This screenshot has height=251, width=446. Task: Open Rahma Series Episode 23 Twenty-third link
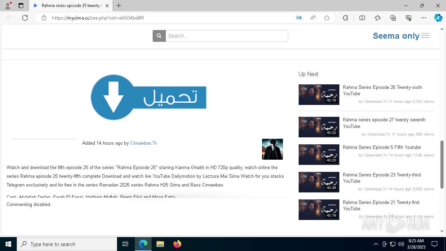[x=382, y=178]
